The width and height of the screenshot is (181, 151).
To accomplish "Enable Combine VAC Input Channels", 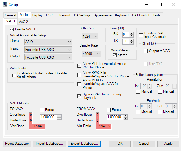I will [141, 35].
